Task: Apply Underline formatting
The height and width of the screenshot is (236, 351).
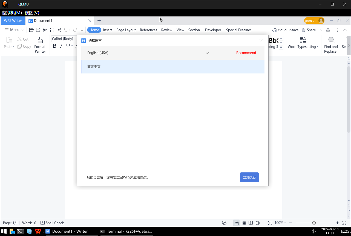Action: coord(68,46)
